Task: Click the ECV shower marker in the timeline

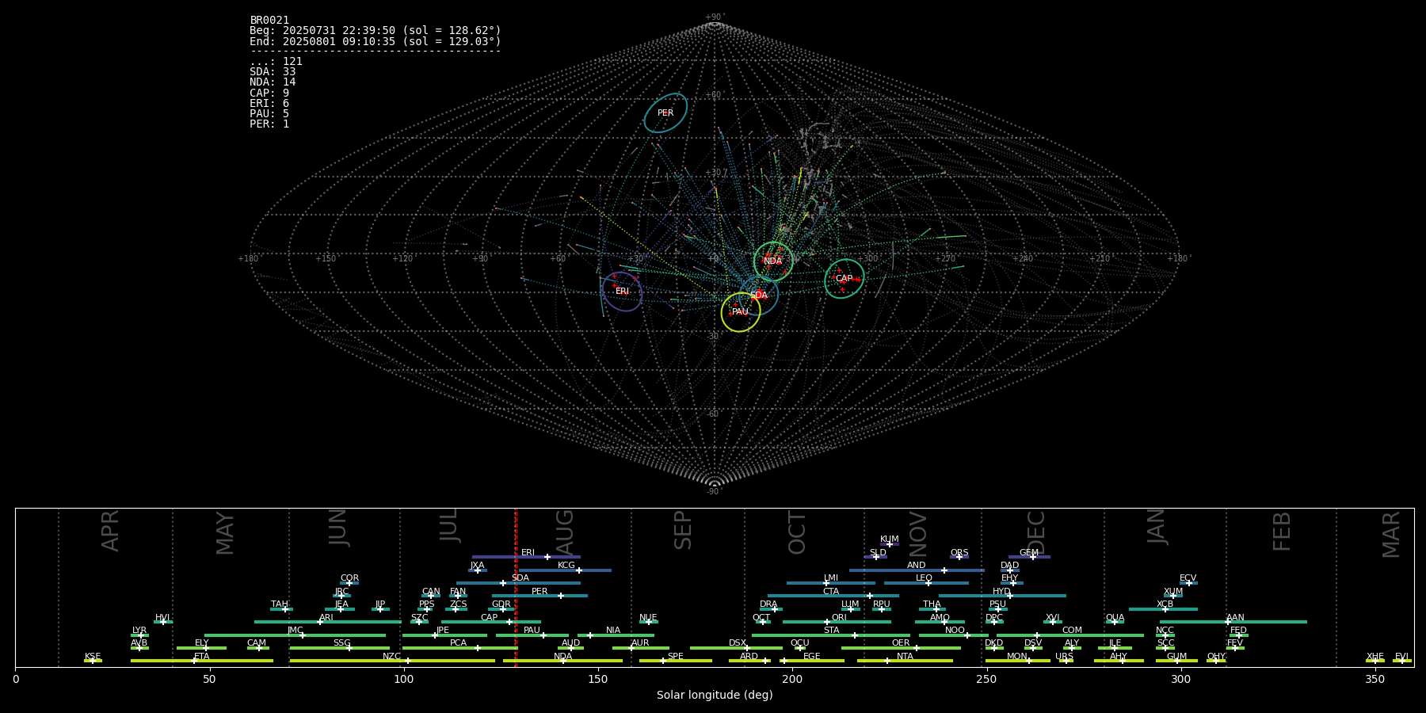Action: coord(1188,583)
